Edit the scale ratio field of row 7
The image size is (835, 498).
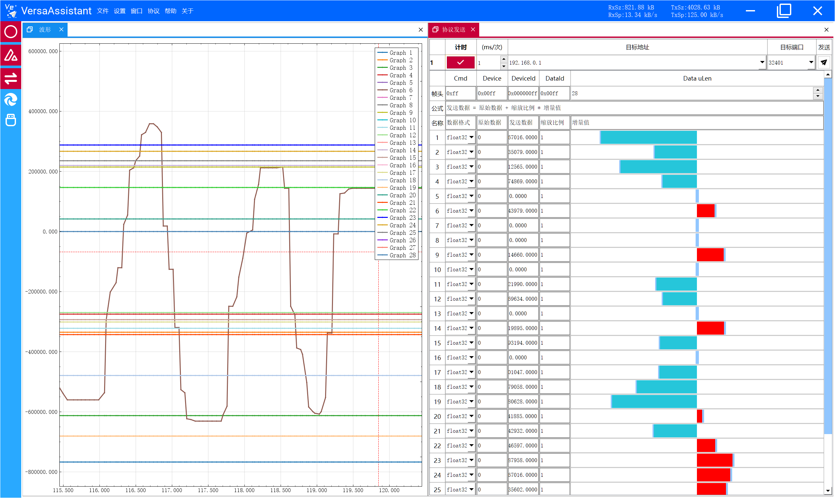(x=555, y=225)
